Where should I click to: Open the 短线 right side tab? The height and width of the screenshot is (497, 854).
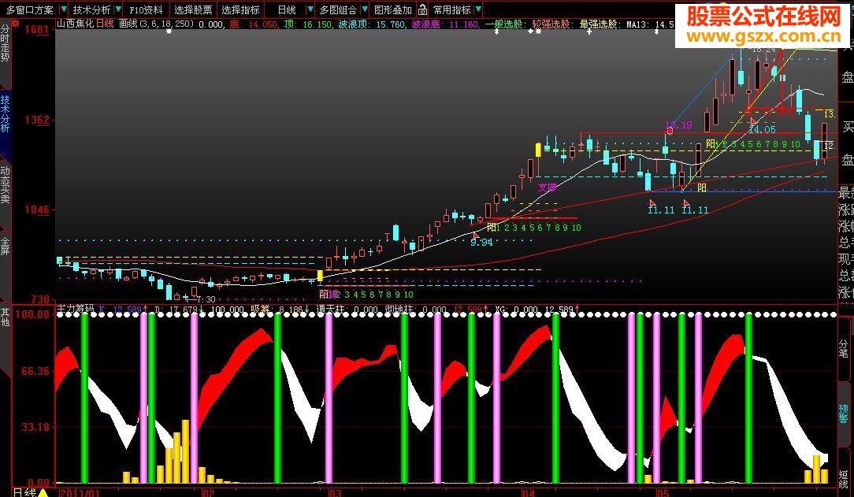843,479
